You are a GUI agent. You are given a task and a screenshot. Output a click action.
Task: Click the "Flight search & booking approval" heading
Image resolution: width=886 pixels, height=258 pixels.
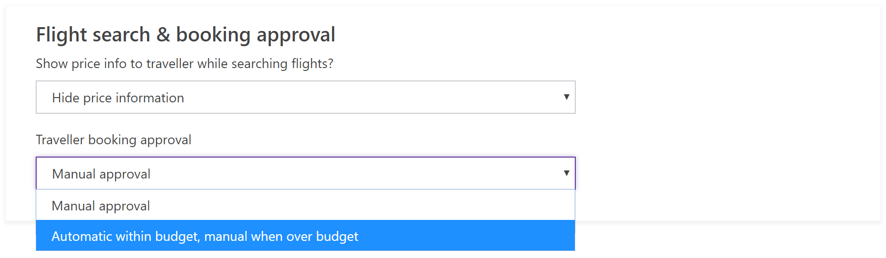coord(186,35)
